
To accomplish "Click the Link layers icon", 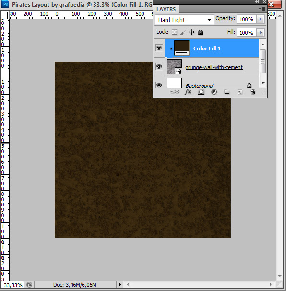I will [x=175, y=92].
